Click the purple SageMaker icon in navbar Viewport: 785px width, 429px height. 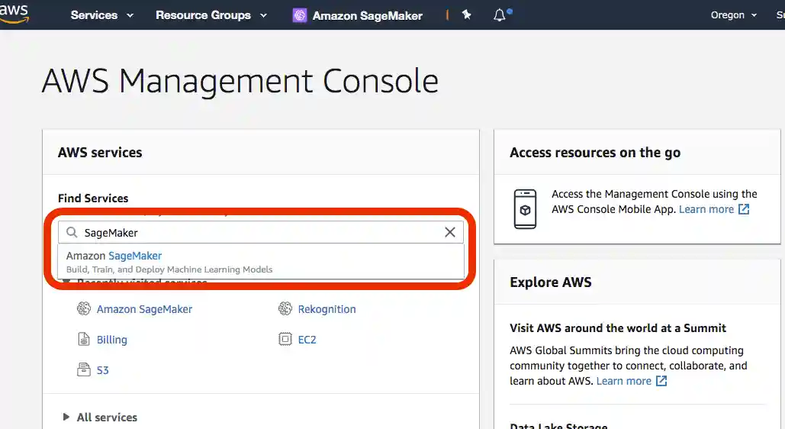(x=299, y=15)
